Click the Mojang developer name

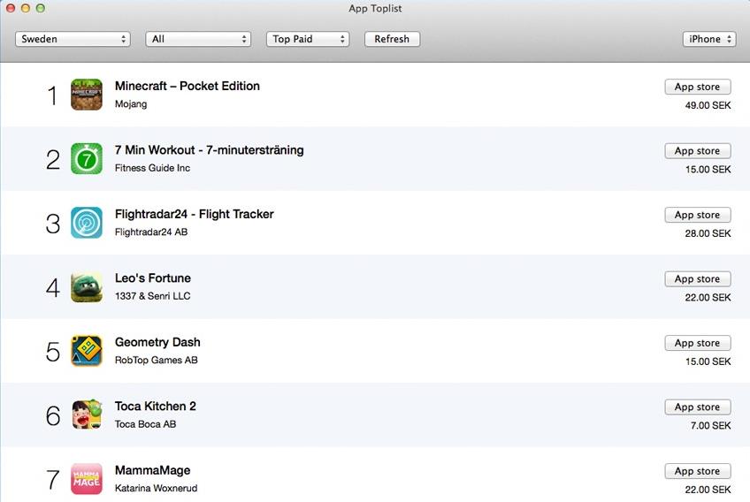point(131,104)
